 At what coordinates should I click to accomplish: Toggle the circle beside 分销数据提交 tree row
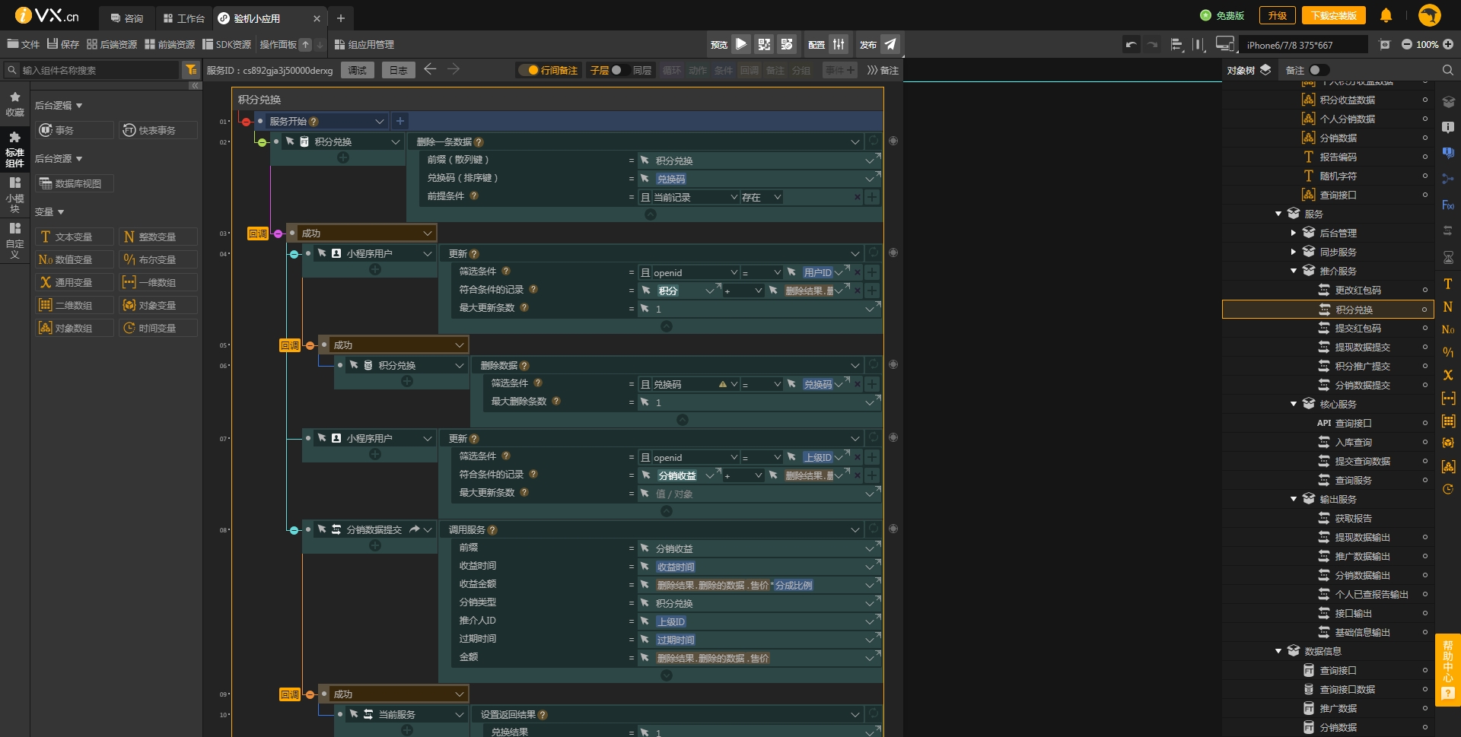1424,385
